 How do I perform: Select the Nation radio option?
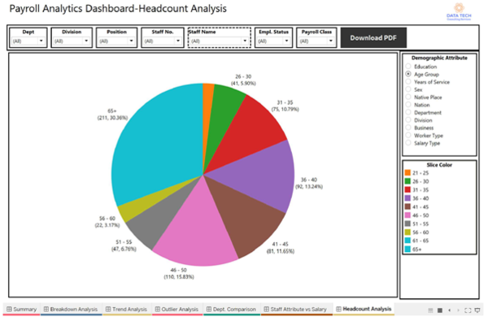coord(408,105)
